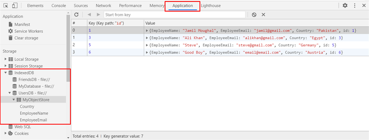369x140 pixels.
Task: Switch to the Network tab
Action: 103,6
